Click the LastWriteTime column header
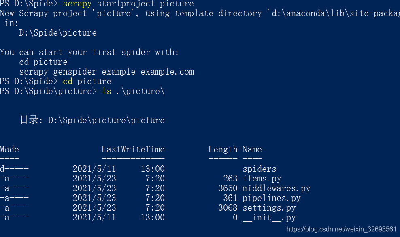This screenshot has height=237, width=400. pos(133,149)
